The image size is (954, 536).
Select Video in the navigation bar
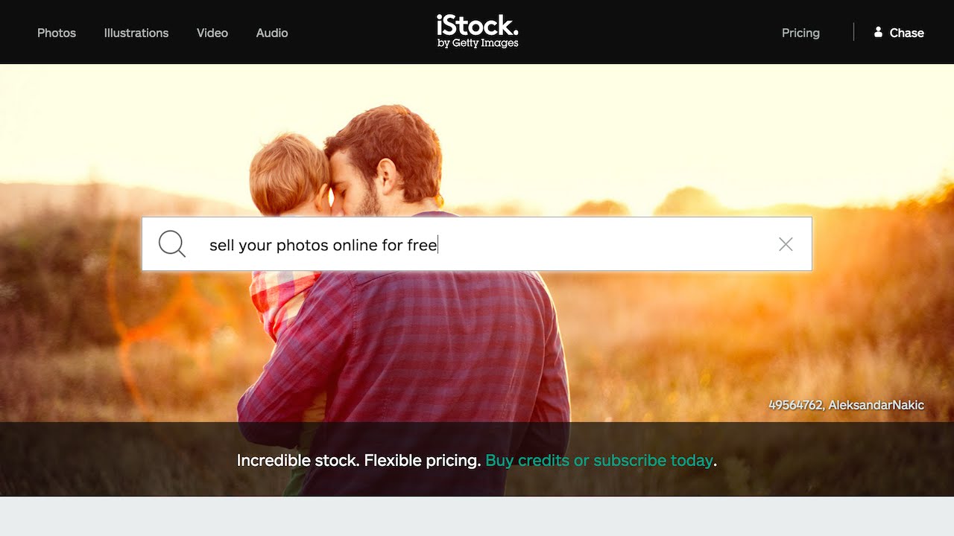pyautogui.click(x=212, y=33)
